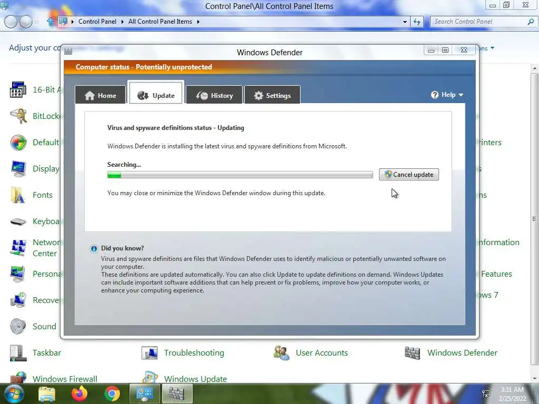
Task: Click the Help question mark icon
Action: point(434,95)
